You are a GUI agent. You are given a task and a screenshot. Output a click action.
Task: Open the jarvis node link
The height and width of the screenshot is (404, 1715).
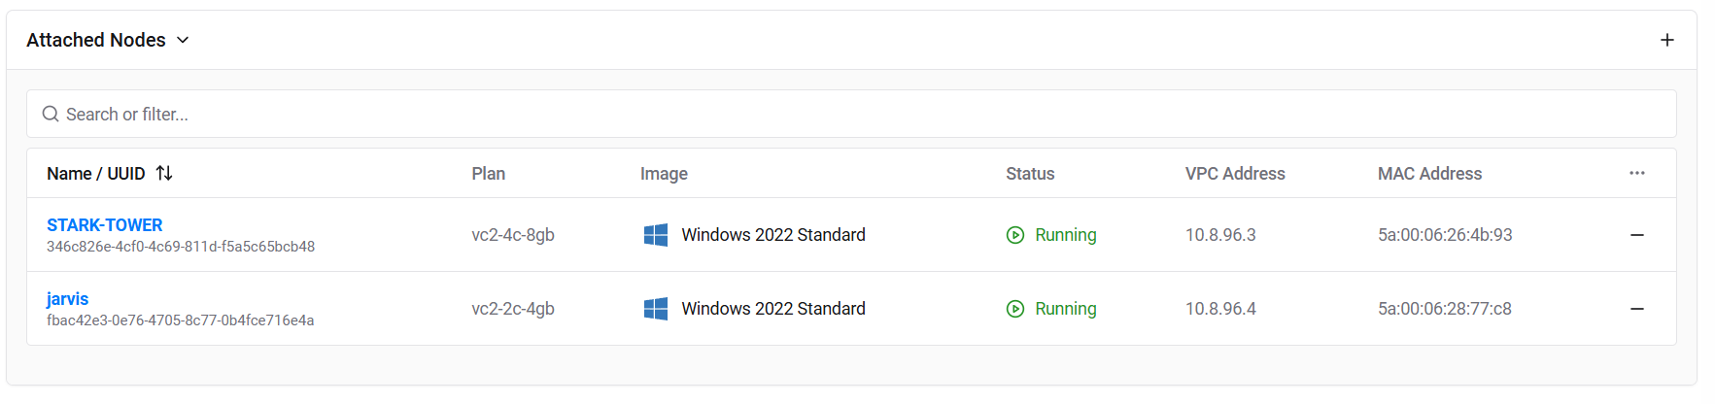67,298
